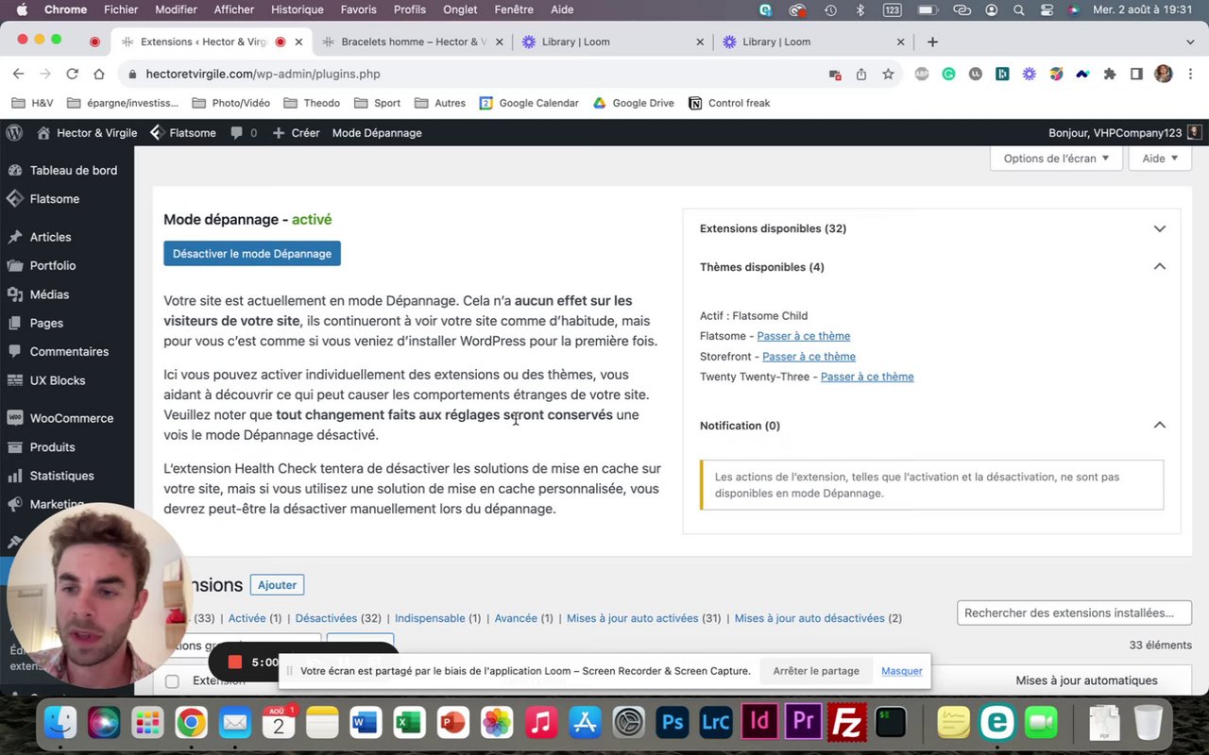
Task: Open the épargne/investiss… bookmarks folder
Action: (x=123, y=103)
